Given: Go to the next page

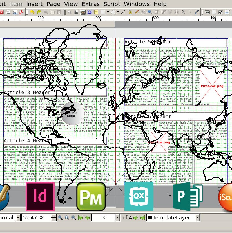Looking at the screenshot, I should 135,218.
